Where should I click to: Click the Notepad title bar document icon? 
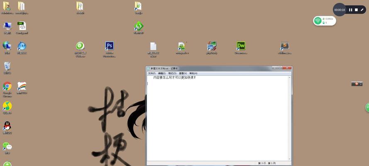pyautogui.click(x=148, y=68)
